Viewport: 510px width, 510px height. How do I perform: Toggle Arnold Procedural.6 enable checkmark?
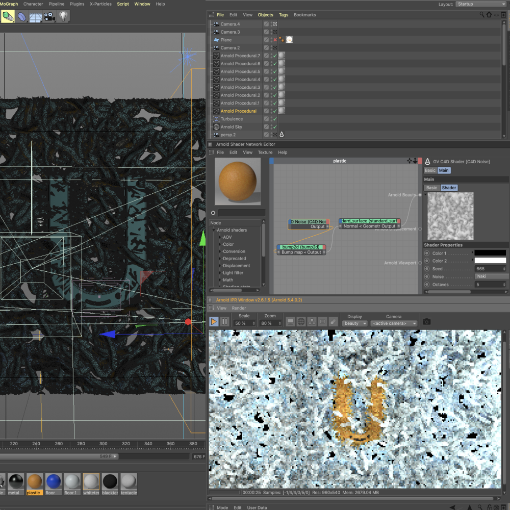tap(275, 63)
